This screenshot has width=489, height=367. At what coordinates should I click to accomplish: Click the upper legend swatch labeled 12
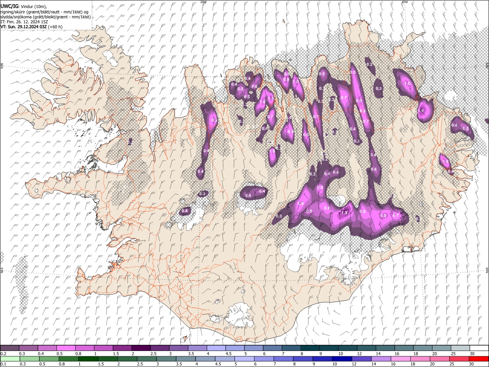tap(366, 348)
